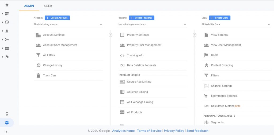Open the Conversions flag icon in sidebar

7,57
